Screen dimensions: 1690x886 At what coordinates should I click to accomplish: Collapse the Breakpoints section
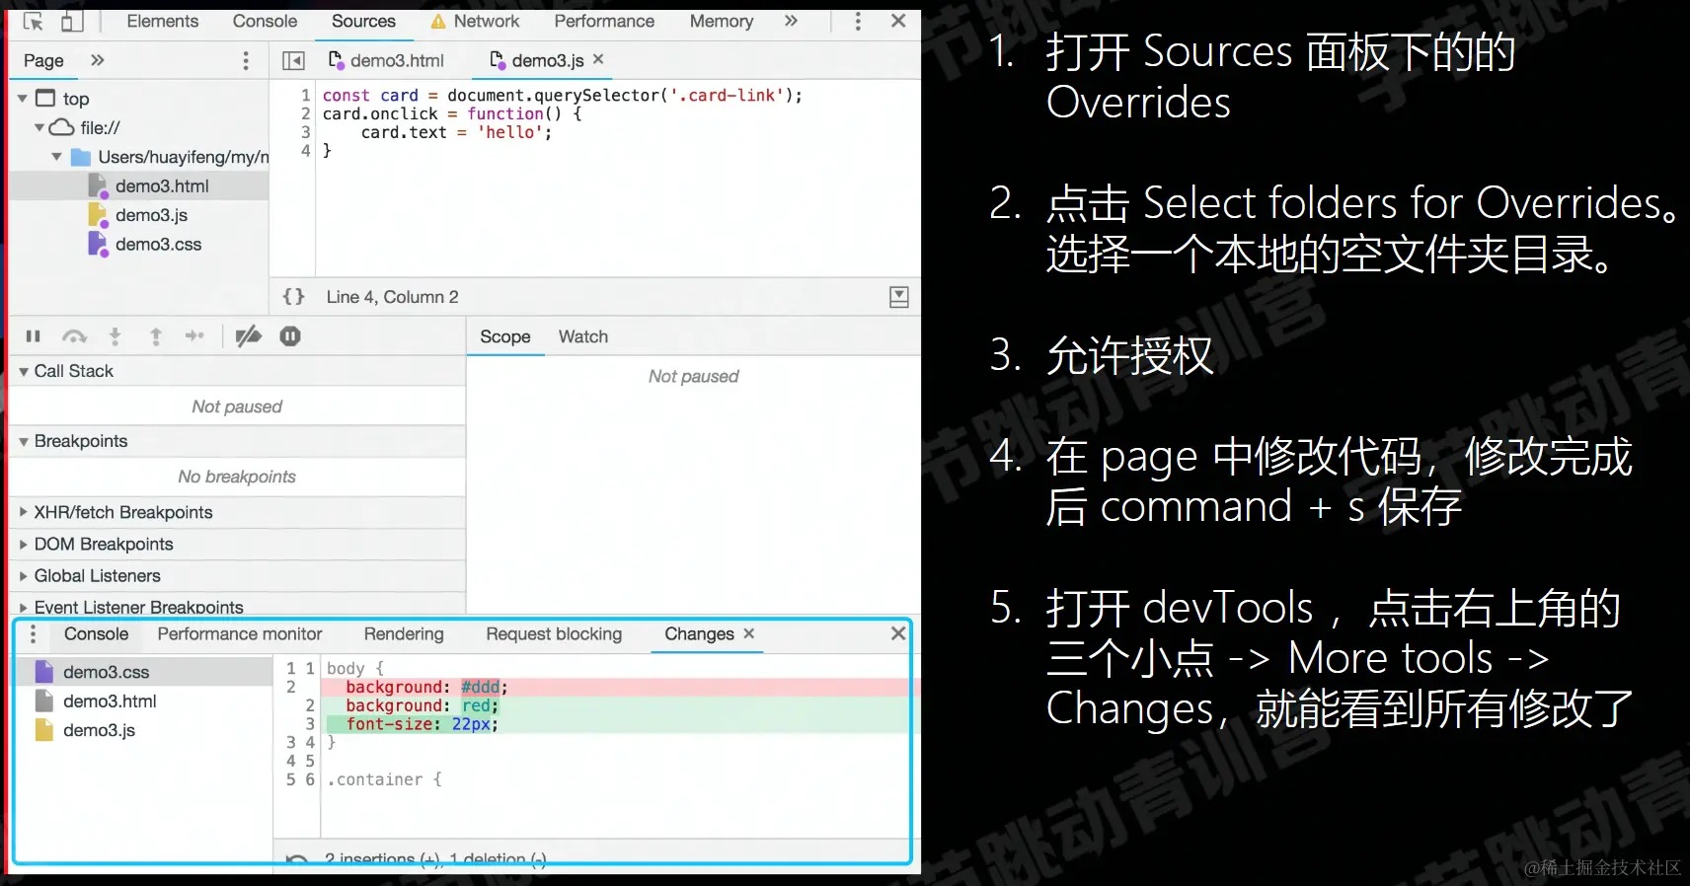point(24,442)
